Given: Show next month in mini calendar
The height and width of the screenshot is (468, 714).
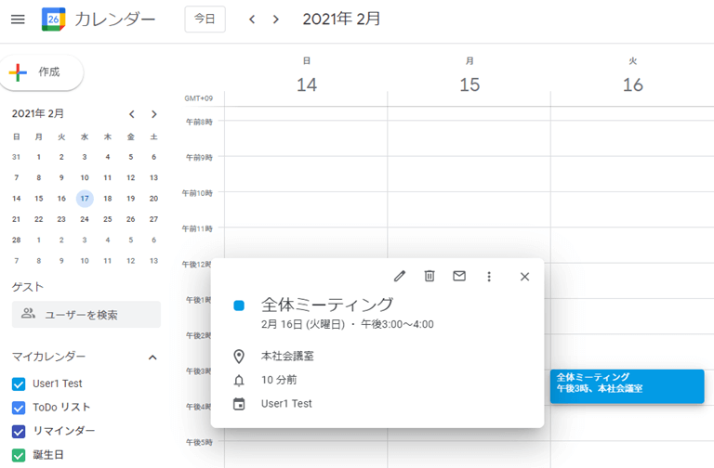Looking at the screenshot, I should coord(154,114).
